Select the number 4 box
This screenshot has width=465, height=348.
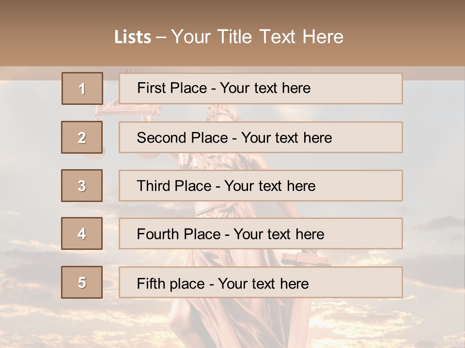(82, 233)
